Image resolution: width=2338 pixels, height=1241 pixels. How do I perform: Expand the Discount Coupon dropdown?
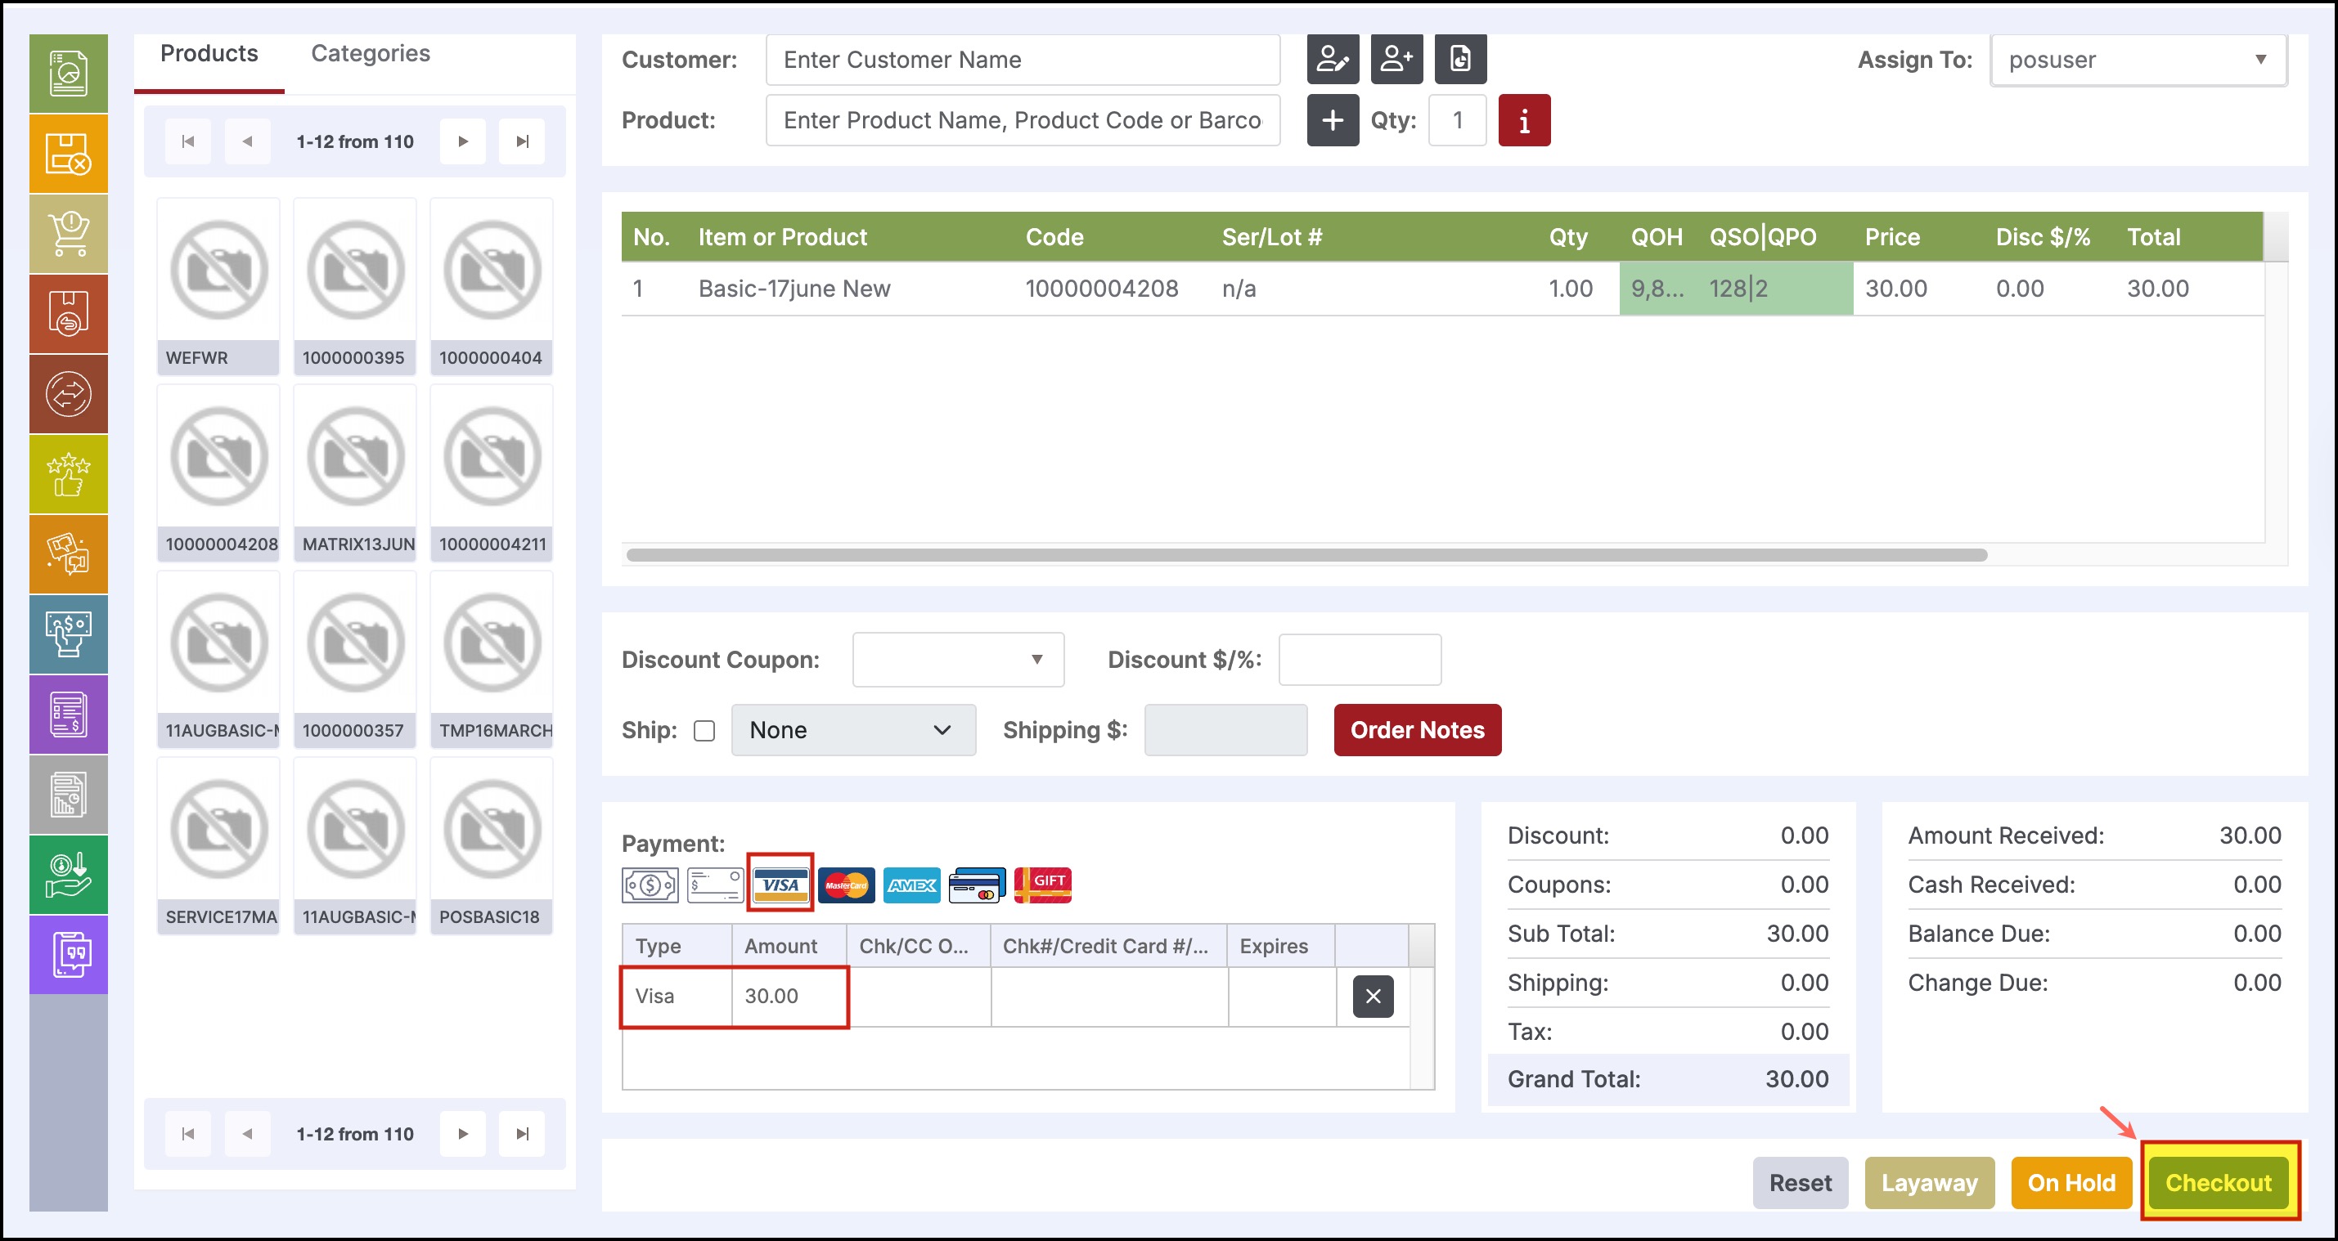[957, 660]
